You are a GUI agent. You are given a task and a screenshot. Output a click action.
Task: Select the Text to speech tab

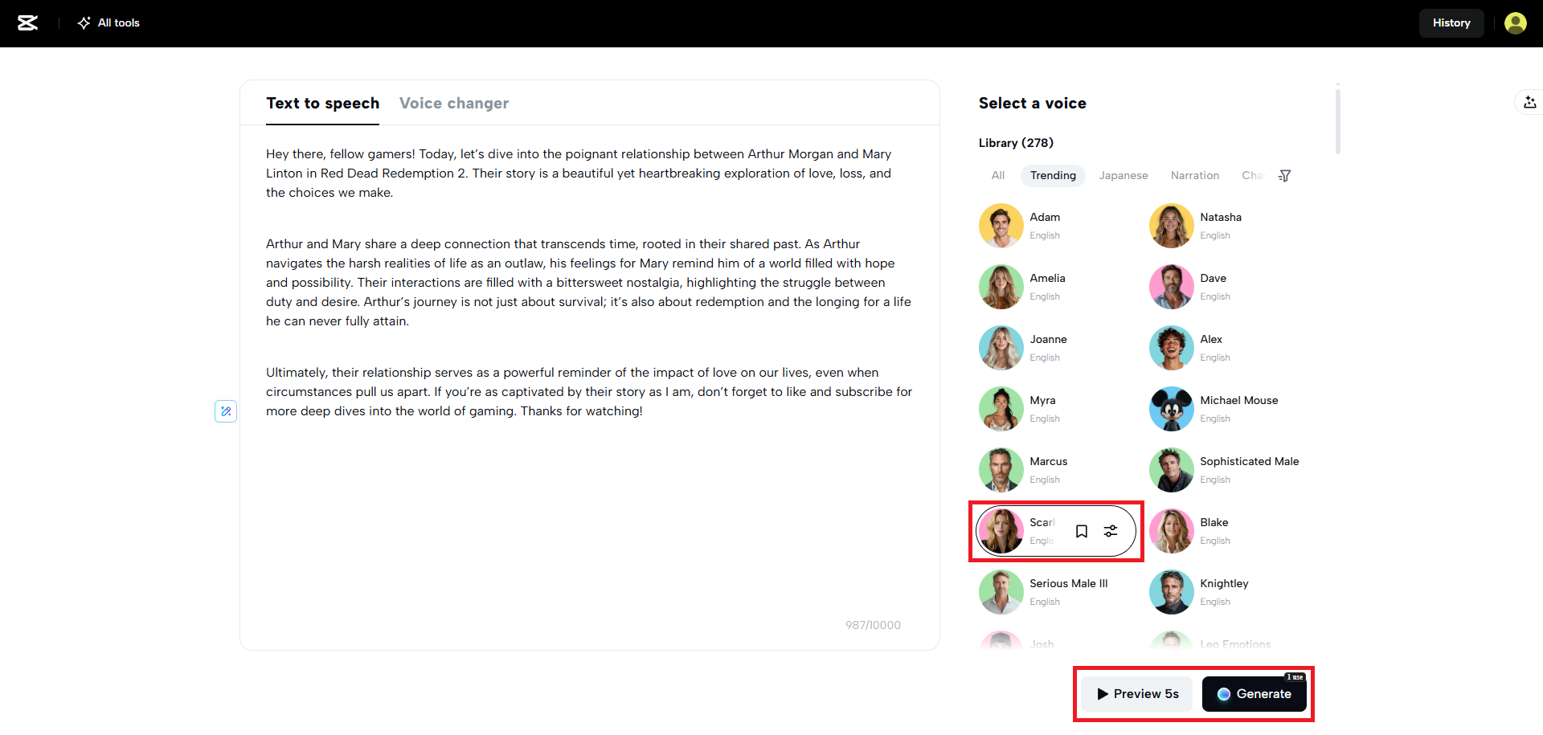coord(322,103)
